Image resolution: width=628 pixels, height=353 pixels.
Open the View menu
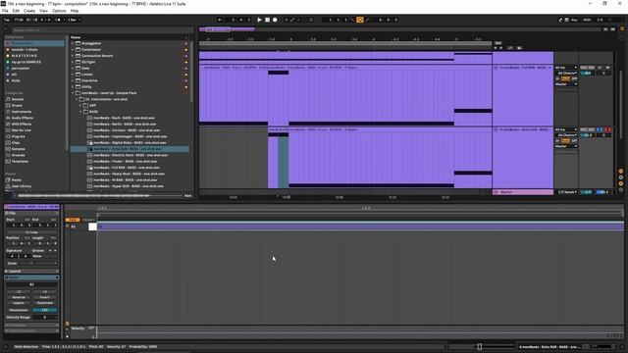point(43,11)
